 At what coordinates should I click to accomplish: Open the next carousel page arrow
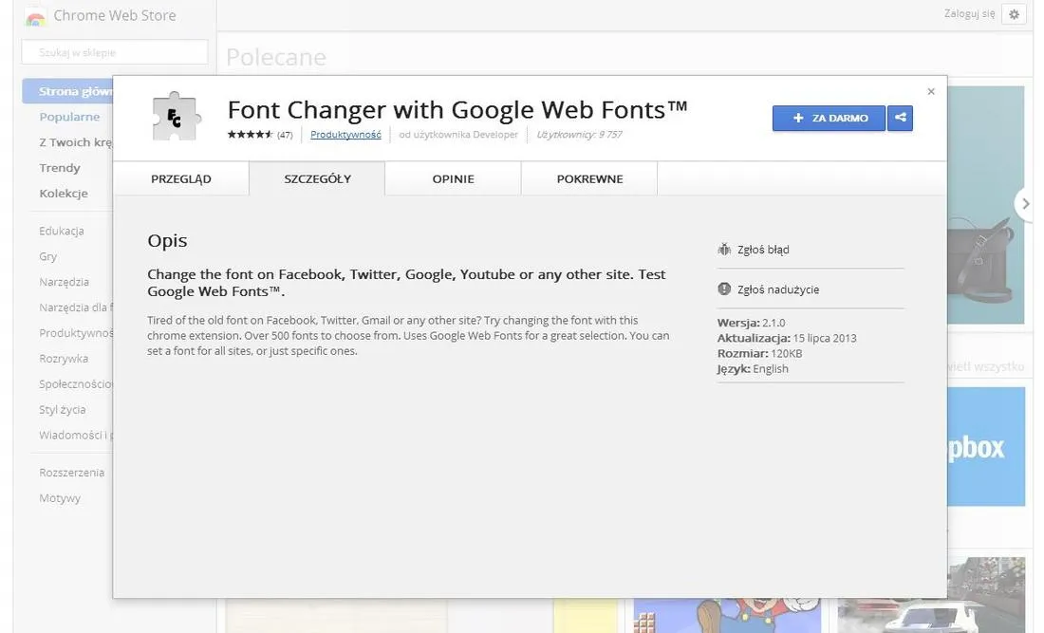coord(1025,202)
